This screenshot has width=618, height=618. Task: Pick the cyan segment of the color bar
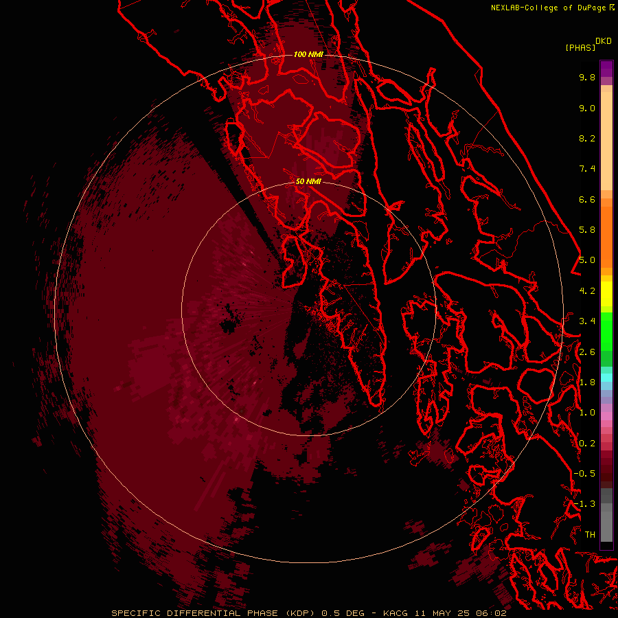click(606, 378)
